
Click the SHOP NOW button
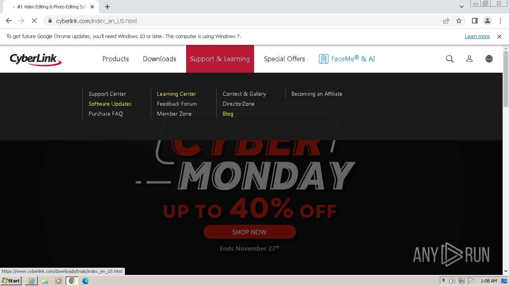coord(250,232)
